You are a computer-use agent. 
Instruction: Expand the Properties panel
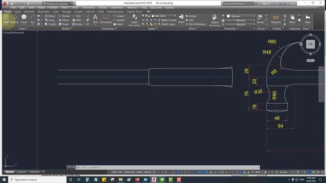231,28
